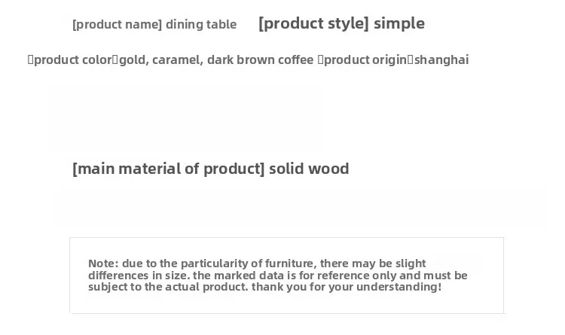Click the "particularity of furniture" phrase
Image resolution: width=565 pixels, height=335 pixels.
[x=249, y=263]
